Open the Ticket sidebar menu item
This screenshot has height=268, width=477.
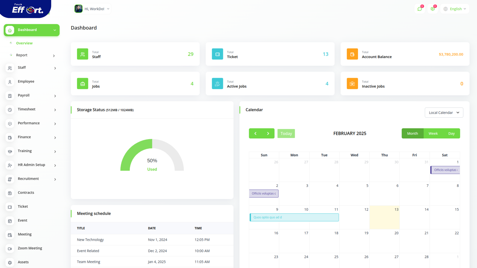pos(23,207)
